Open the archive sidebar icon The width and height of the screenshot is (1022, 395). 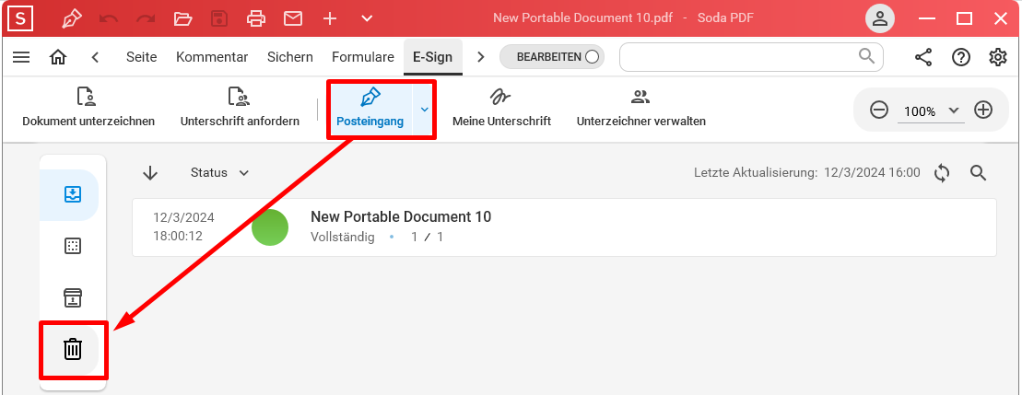[x=73, y=297]
